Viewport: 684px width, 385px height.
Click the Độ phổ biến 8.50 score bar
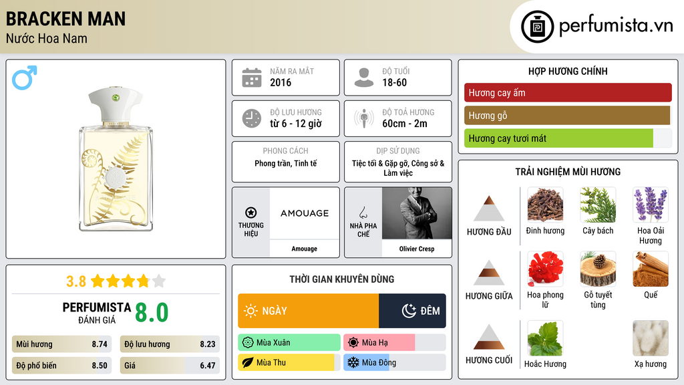61,366
